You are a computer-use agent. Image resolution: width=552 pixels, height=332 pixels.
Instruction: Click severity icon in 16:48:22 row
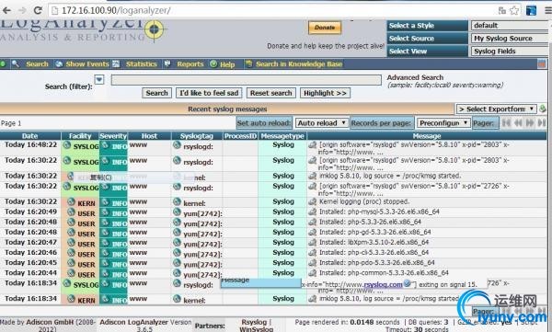[x=105, y=144]
